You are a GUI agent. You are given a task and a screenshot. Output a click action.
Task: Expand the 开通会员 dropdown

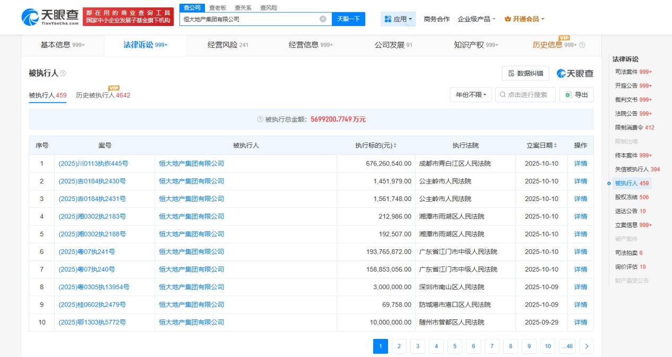point(524,19)
